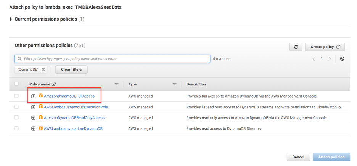Click AWS managed type in AmazonDynamoDBReadOnlyAccess row
Screen dimensions: 357x166
coord(140,118)
